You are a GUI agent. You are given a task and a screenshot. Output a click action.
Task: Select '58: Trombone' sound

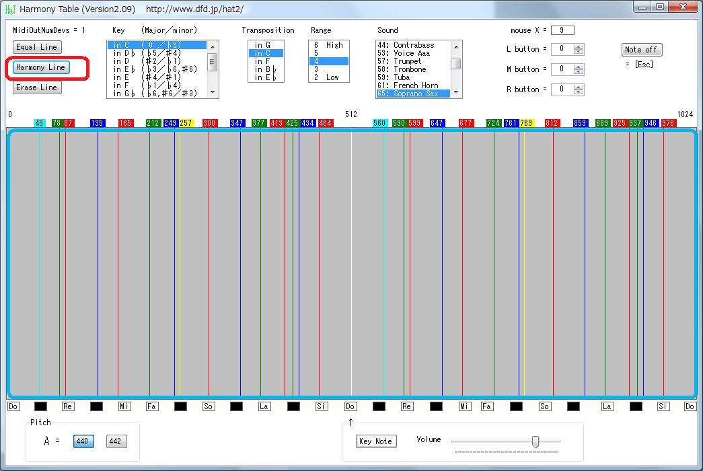pos(413,69)
